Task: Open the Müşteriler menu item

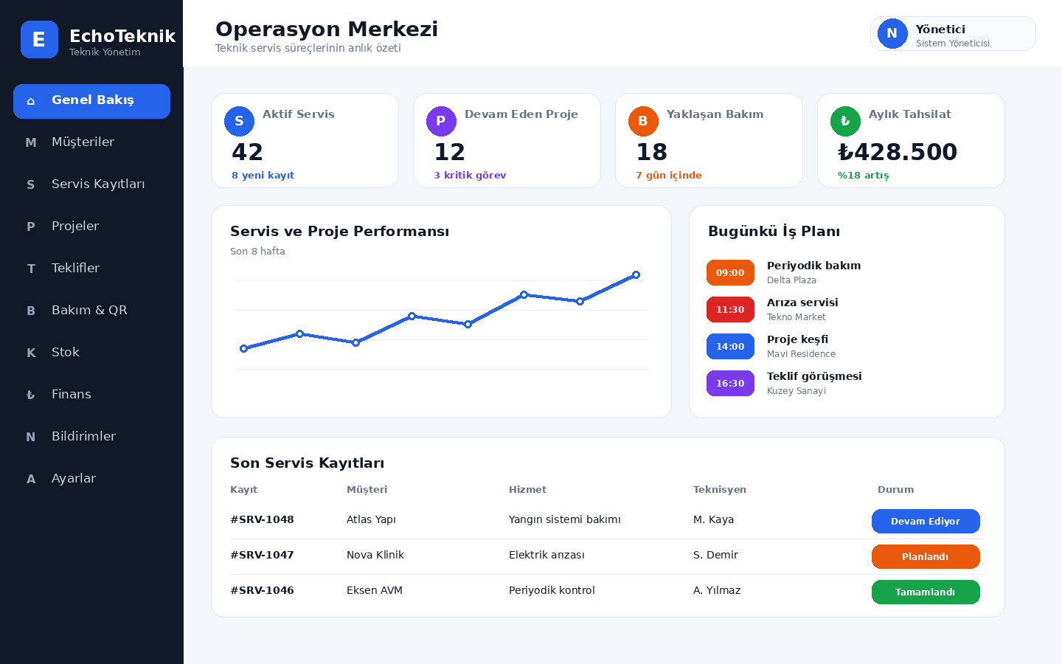Action: tap(91, 142)
